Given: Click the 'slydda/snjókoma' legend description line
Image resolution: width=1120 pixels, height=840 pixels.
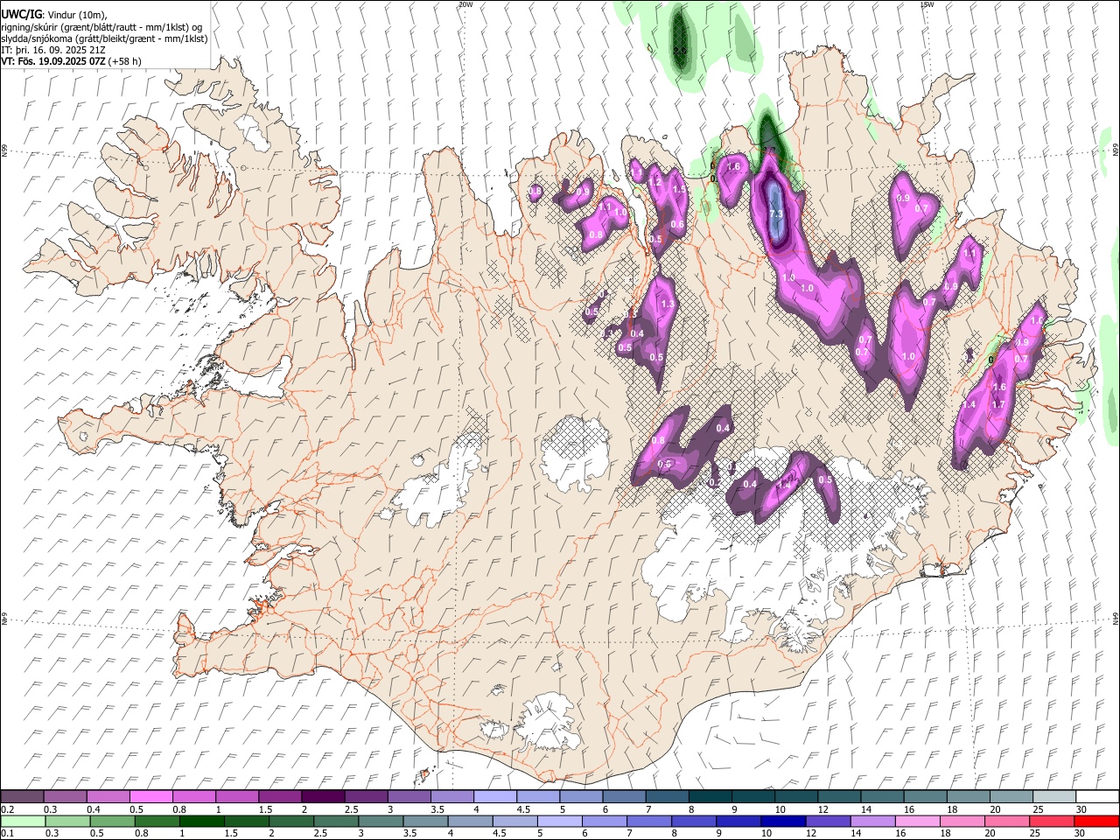Looking at the screenshot, I should pos(104,38).
